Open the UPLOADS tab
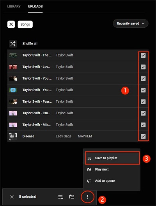Viewport: 156px width, 206px height. click(35, 6)
